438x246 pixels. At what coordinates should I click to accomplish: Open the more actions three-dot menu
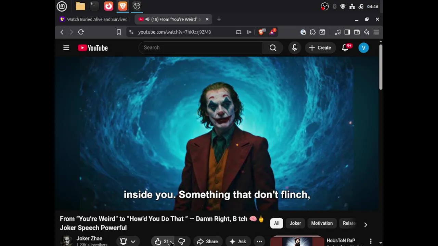[x=259, y=242]
